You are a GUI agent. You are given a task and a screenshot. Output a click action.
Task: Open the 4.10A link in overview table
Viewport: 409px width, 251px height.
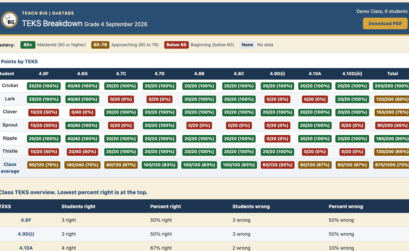tap(26, 248)
